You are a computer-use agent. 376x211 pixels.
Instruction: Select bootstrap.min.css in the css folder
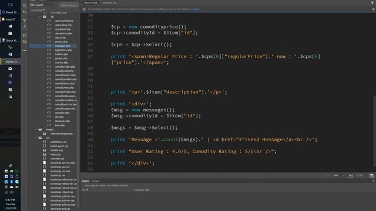pyautogui.click(x=60, y=167)
